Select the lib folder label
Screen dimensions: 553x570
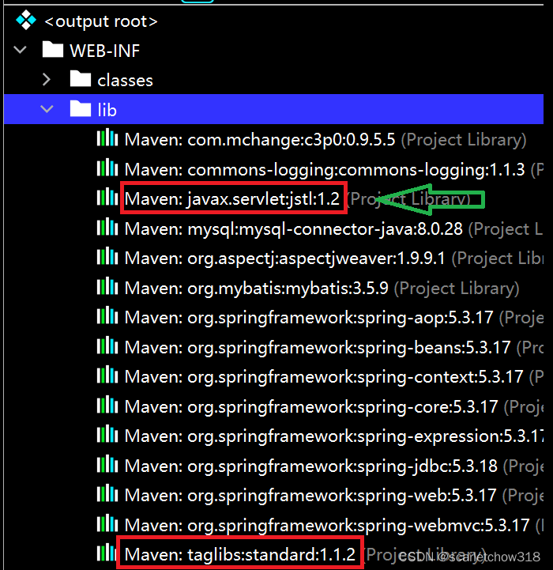107,110
